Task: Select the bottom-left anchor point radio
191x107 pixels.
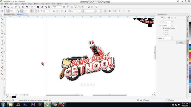Action: (x=164, y=34)
